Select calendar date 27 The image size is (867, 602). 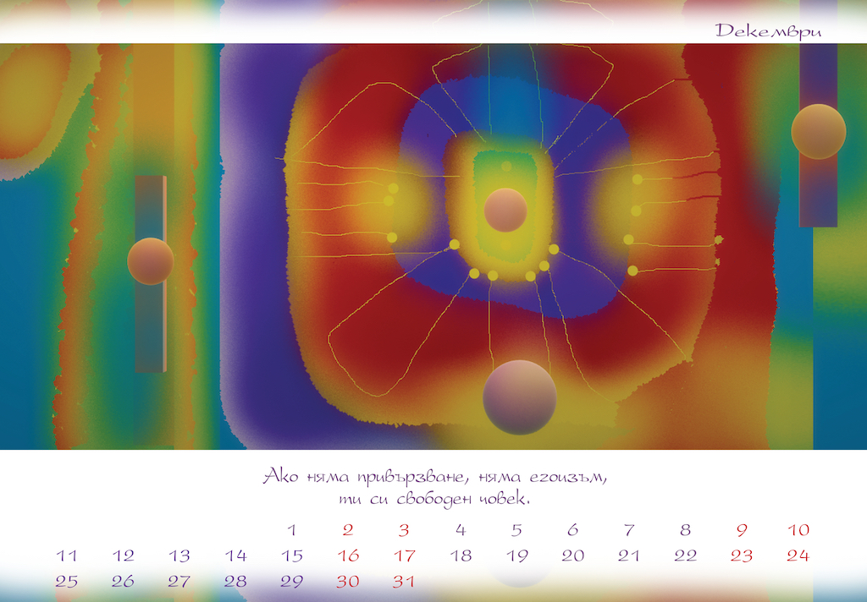pyautogui.click(x=179, y=581)
